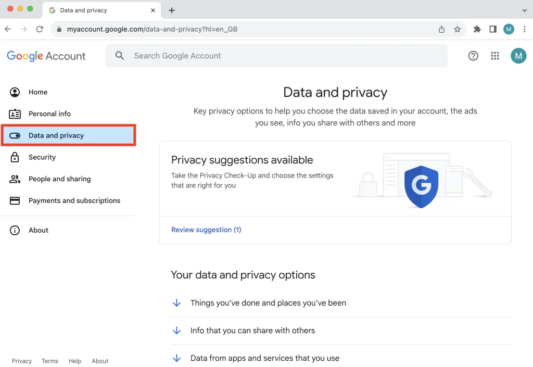Click the search magnifying glass icon

pyautogui.click(x=120, y=56)
